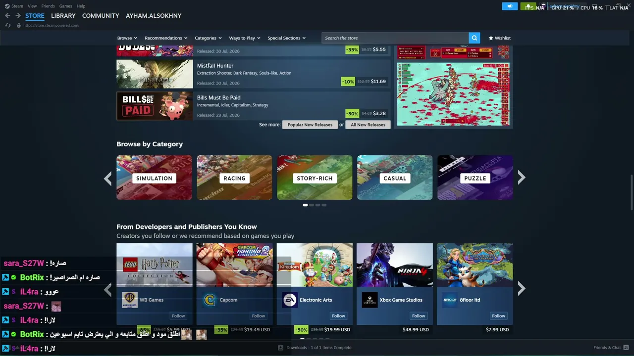634x356 pixels.
Task: Go forward with the right arrow
Action: pos(18,16)
